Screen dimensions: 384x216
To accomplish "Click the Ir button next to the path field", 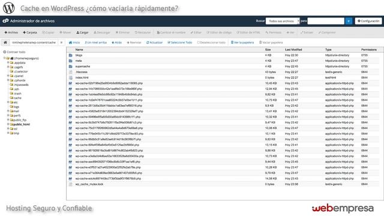I will point(61,43).
